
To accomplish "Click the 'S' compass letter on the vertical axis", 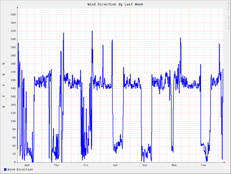I will [4, 85].
